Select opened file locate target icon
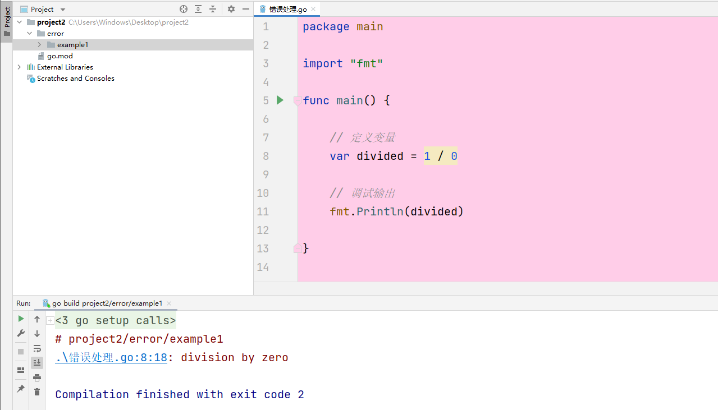The image size is (718, 410). pos(184,9)
